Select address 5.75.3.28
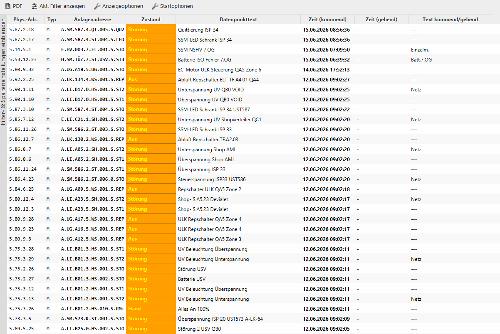Image resolution: width=500 pixels, height=334 pixels. 21,249
